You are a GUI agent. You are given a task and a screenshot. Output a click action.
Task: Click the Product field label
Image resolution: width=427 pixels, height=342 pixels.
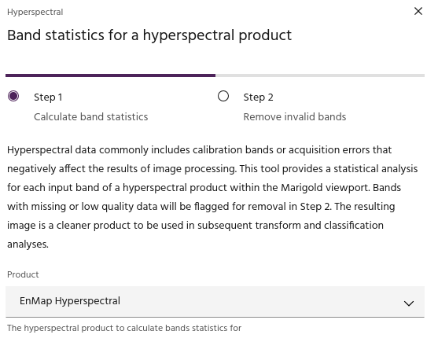pyautogui.click(x=23, y=274)
